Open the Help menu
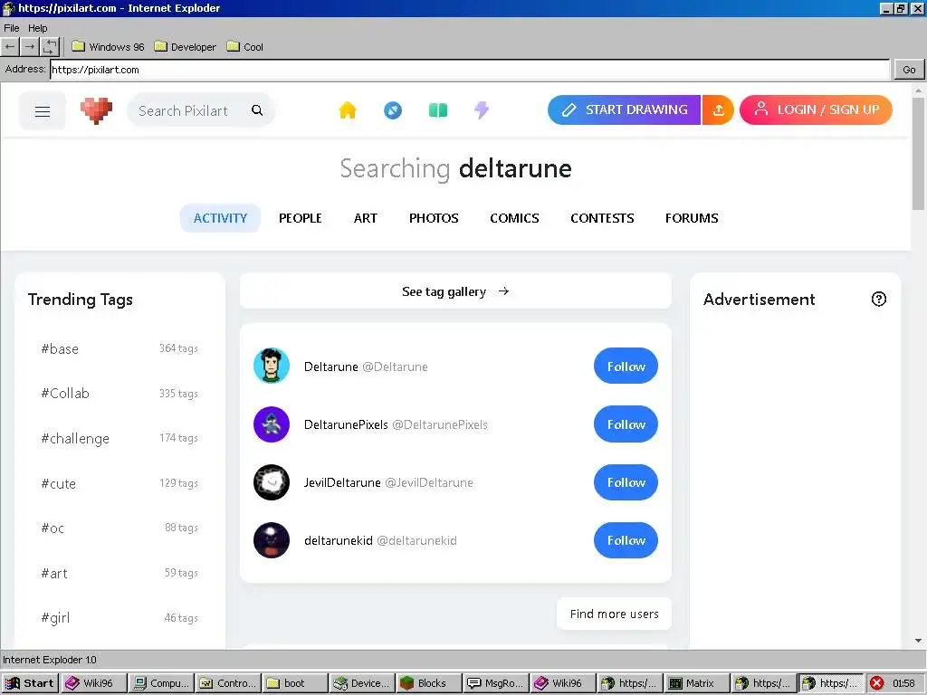Image resolution: width=927 pixels, height=695 pixels. [37, 28]
